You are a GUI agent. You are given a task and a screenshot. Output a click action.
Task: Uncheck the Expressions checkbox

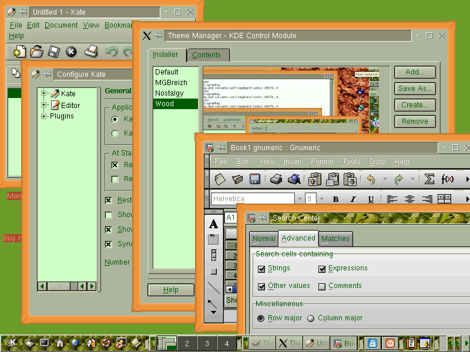[322, 269]
